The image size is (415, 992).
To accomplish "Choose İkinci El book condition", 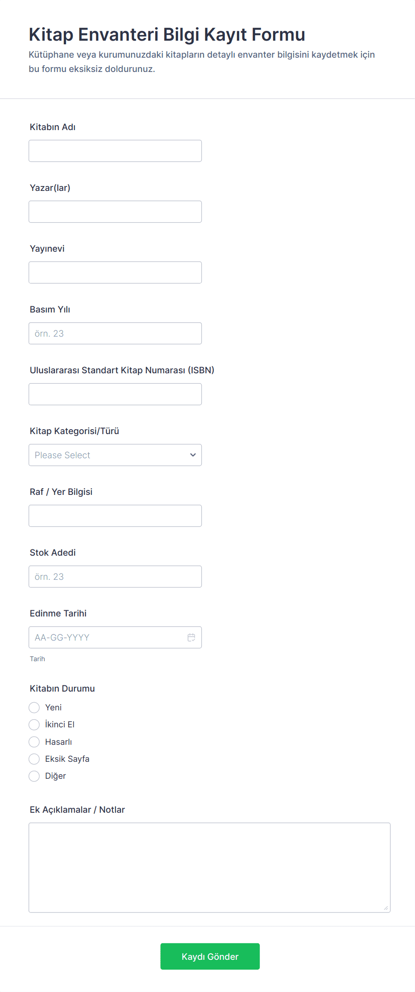I will pos(34,724).
